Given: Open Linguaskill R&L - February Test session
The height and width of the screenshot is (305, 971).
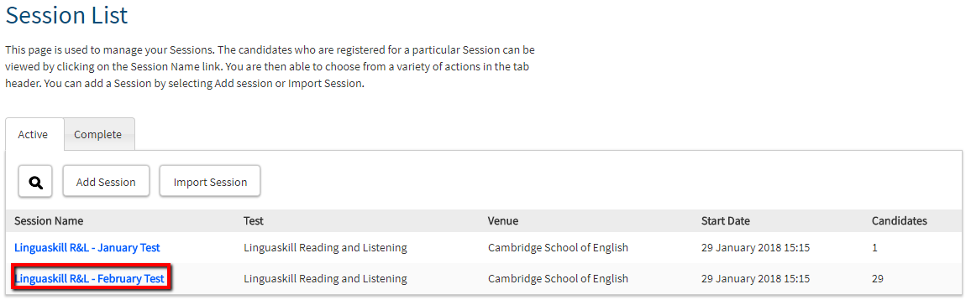Looking at the screenshot, I should click(x=90, y=278).
